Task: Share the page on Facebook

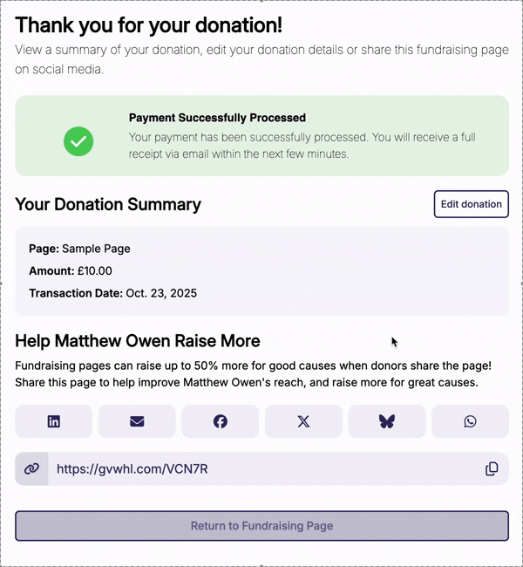Action: point(221,421)
